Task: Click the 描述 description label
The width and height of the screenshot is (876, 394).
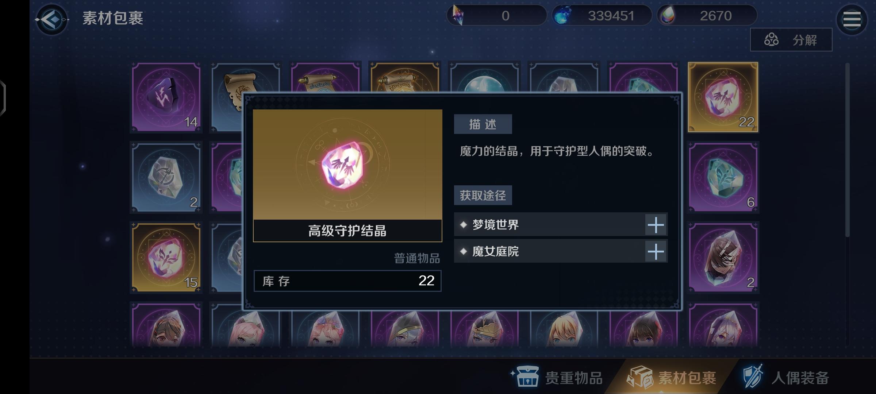Action: click(483, 124)
